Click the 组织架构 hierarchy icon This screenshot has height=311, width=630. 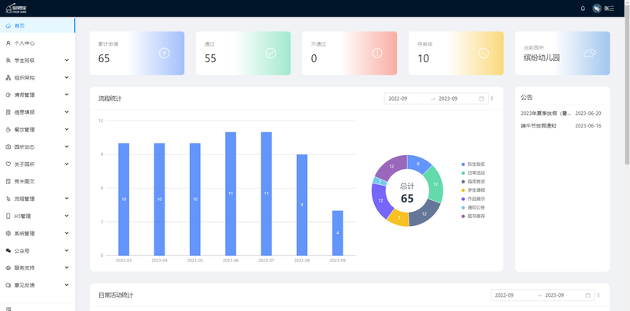tap(9, 77)
